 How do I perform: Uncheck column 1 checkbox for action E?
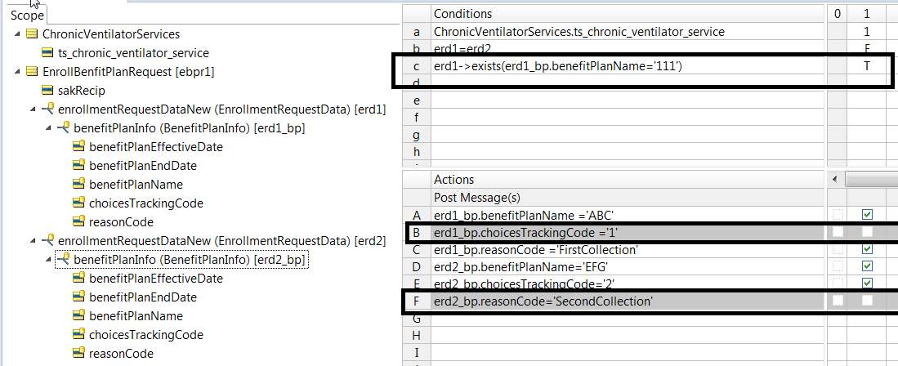pos(867,283)
